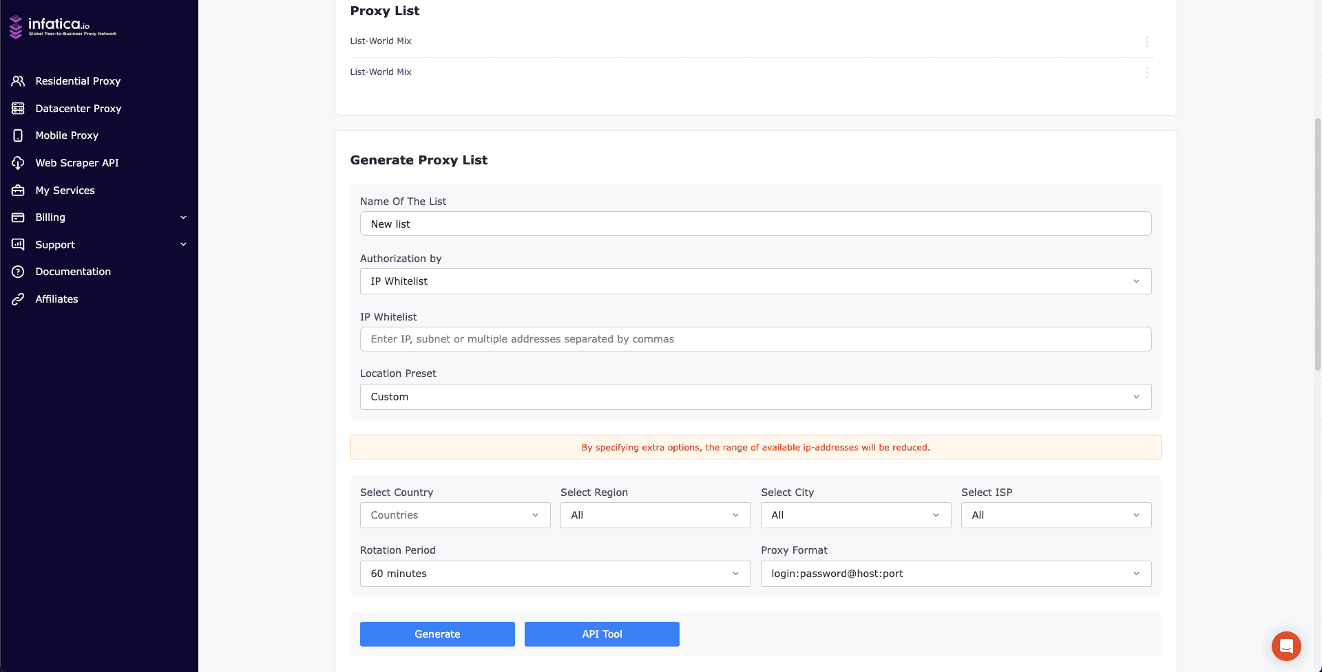Open the orange live chat widget

(x=1286, y=646)
